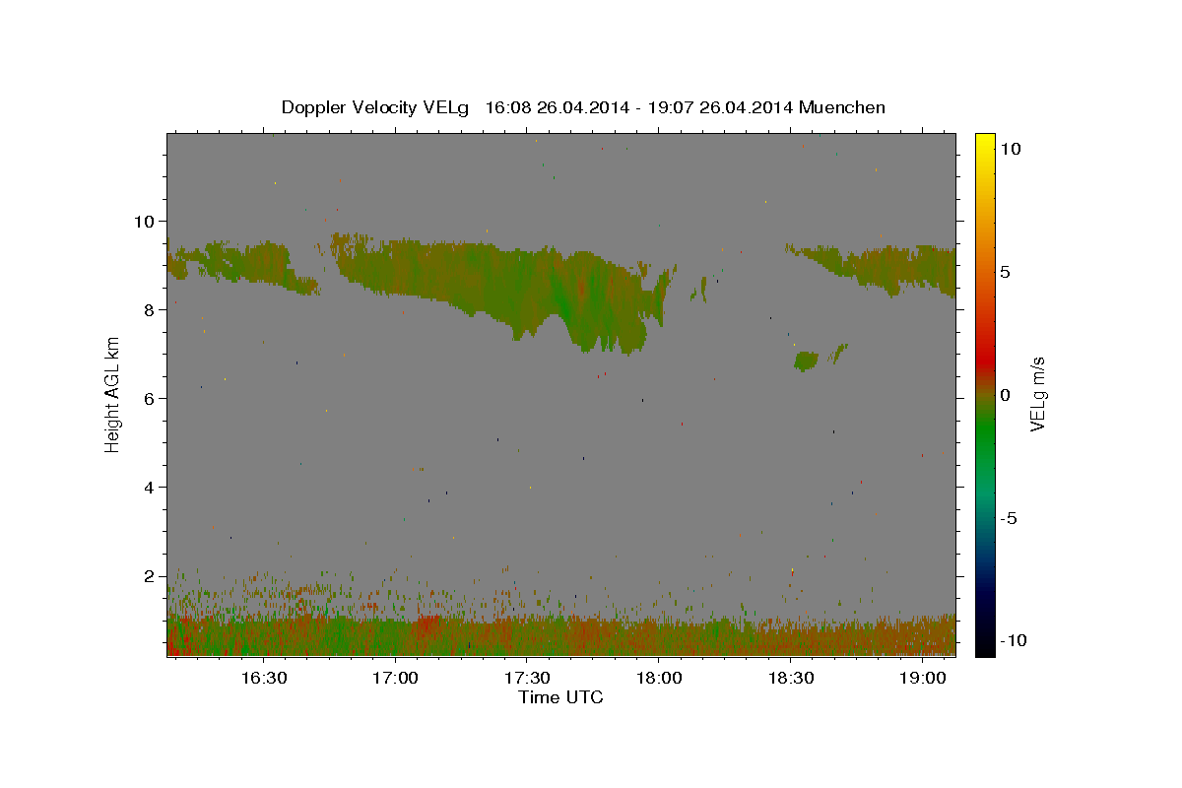Click the plot title 'Doppler Velocity VELg'
Viewport: 1182px width, 788px height.
(377, 107)
